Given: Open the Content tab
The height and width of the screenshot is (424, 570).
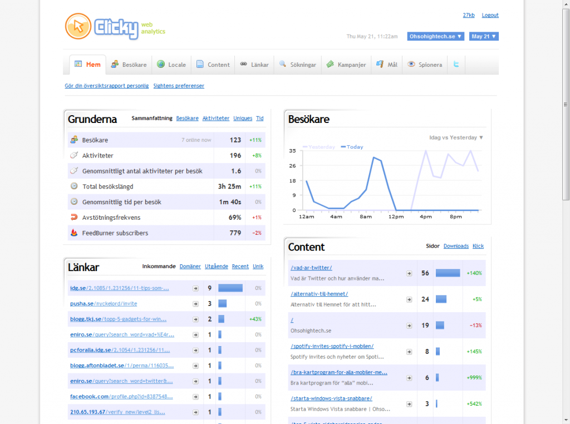Looking at the screenshot, I should click(213, 65).
